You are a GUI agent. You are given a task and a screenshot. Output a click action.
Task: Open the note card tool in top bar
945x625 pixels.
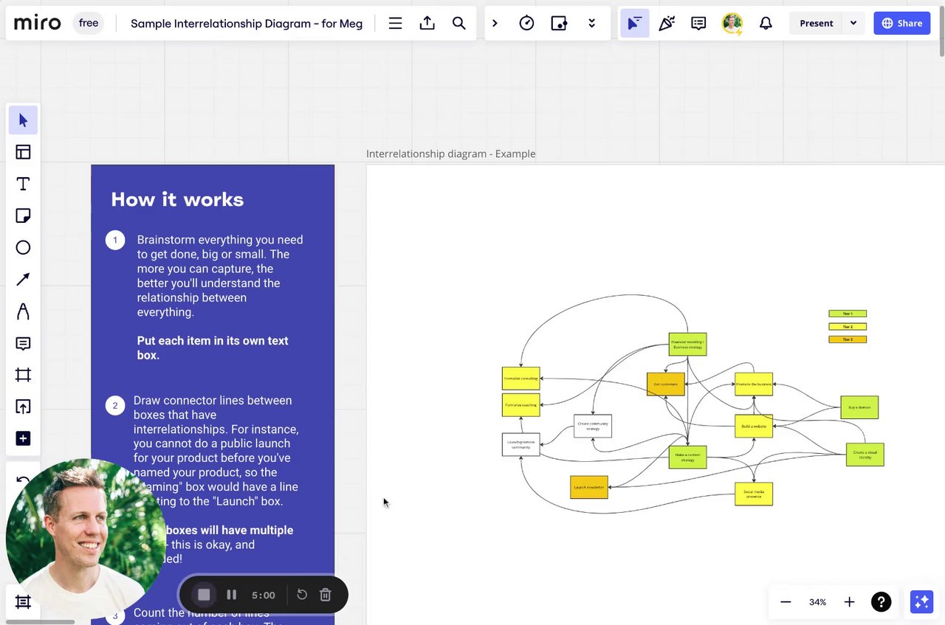[559, 24]
